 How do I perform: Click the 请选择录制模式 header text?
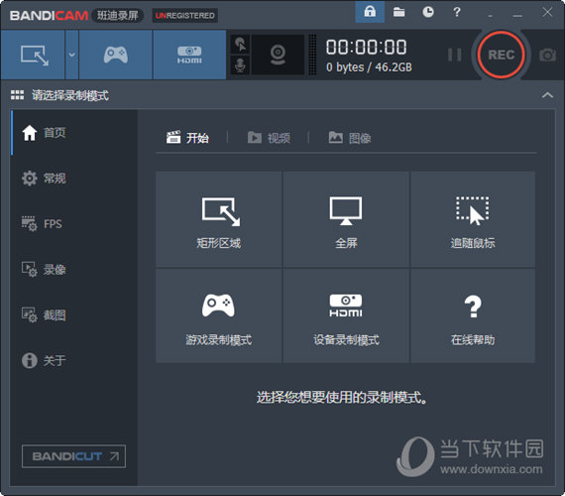point(70,95)
